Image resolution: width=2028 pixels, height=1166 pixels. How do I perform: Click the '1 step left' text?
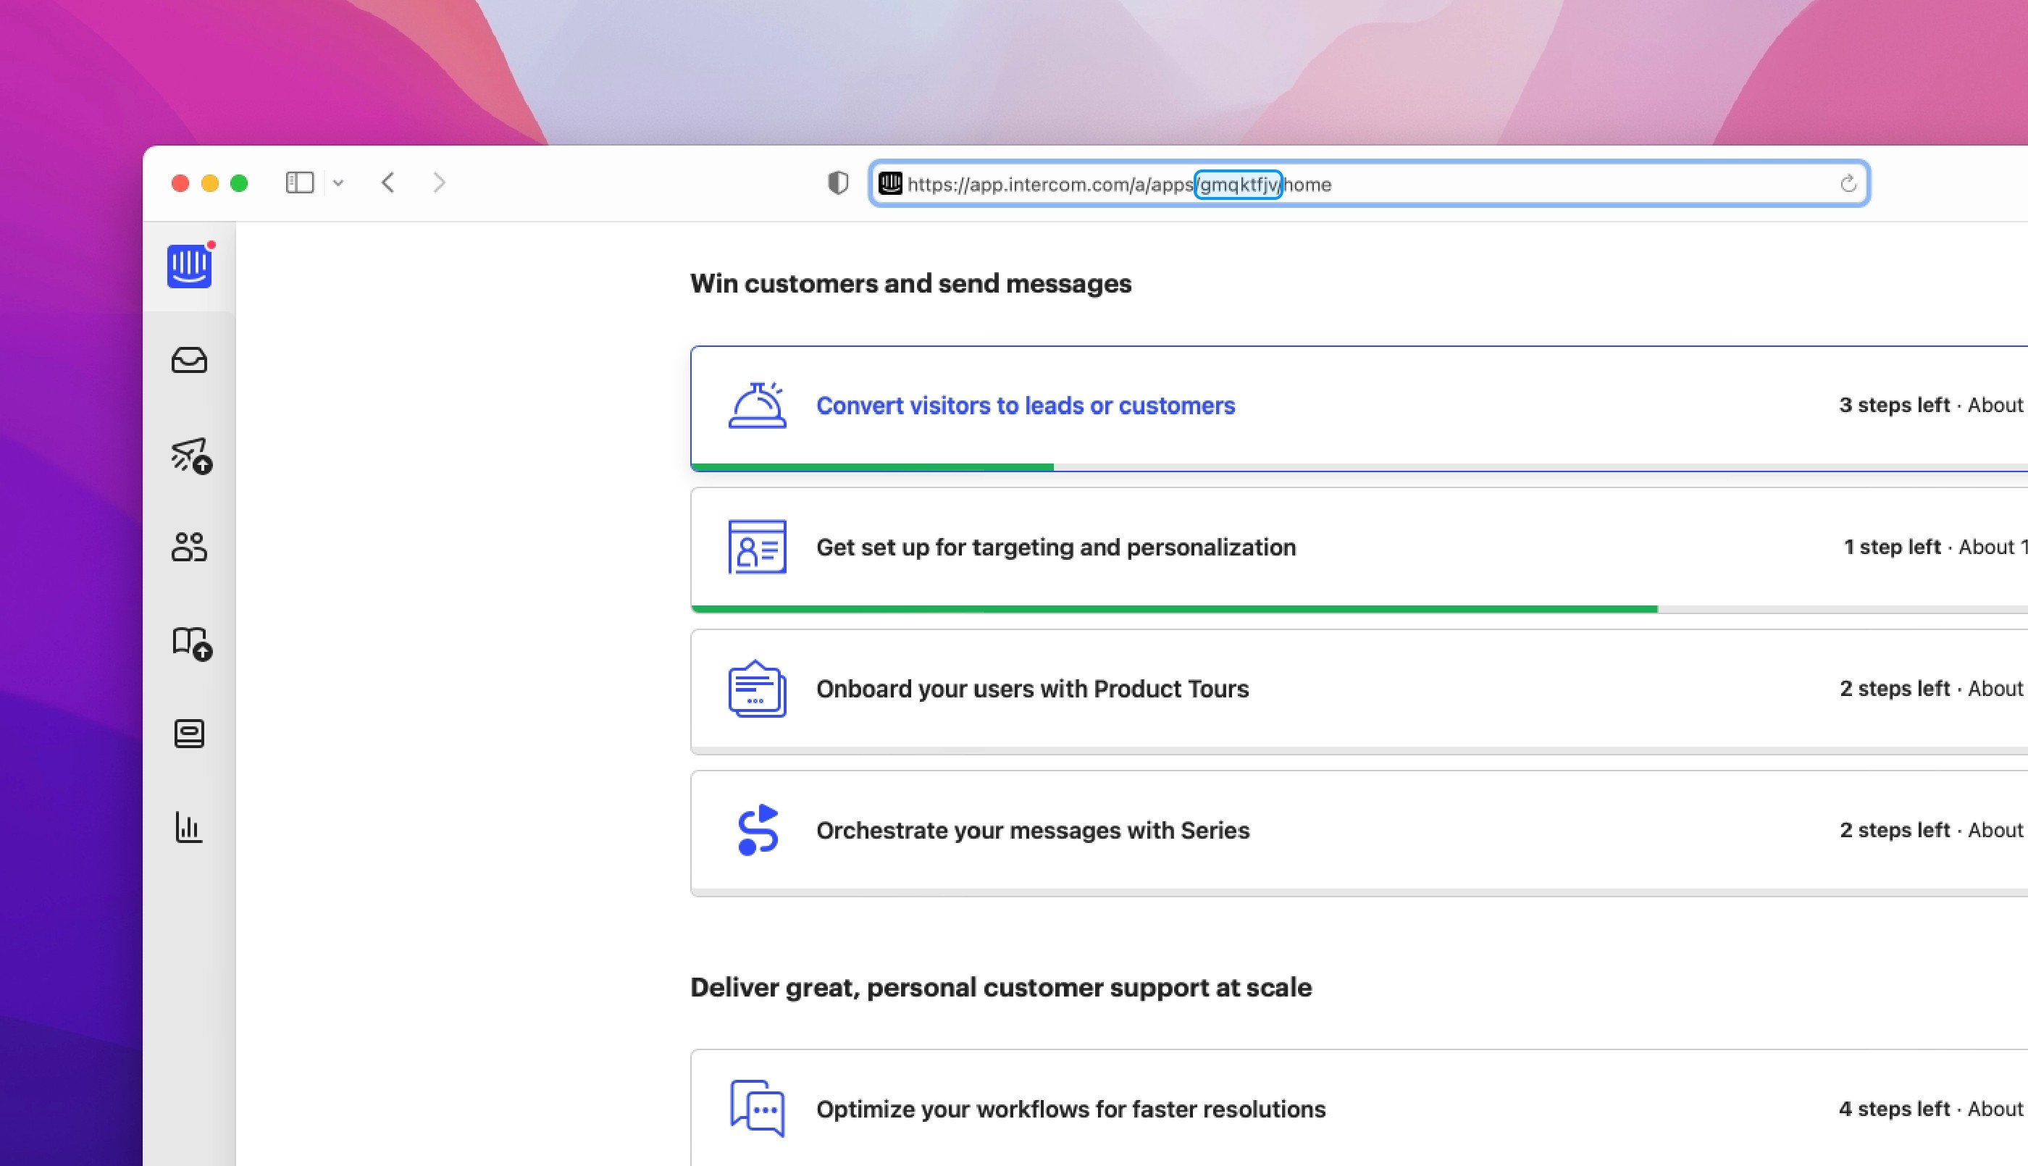(x=1893, y=547)
